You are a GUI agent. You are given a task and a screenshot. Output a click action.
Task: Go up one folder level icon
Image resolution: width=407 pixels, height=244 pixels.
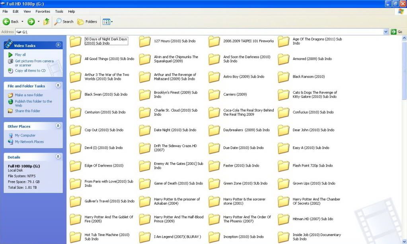(46, 22)
